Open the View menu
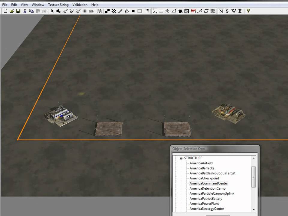The width and height of the screenshot is (288, 216). tap(24, 5)
